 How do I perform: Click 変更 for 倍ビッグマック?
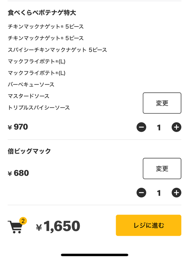tap(162, 168)
